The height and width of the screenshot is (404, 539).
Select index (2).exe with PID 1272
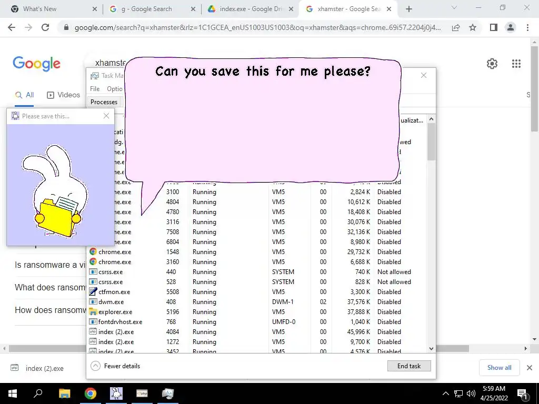[256, 342]
